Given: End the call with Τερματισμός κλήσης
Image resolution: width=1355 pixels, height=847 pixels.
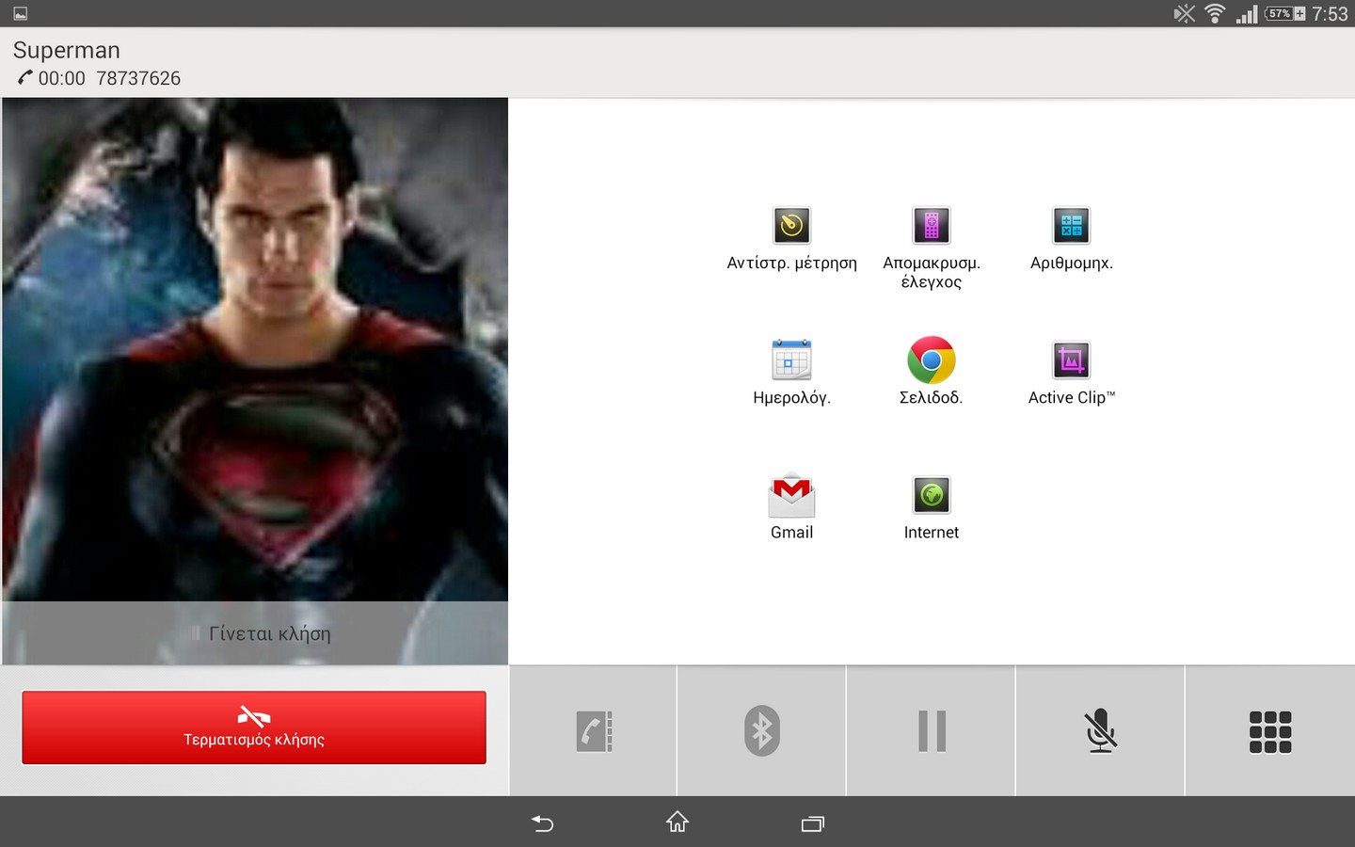Looking at the screenshot, I should pyautogui.click(x=254, y=727).
